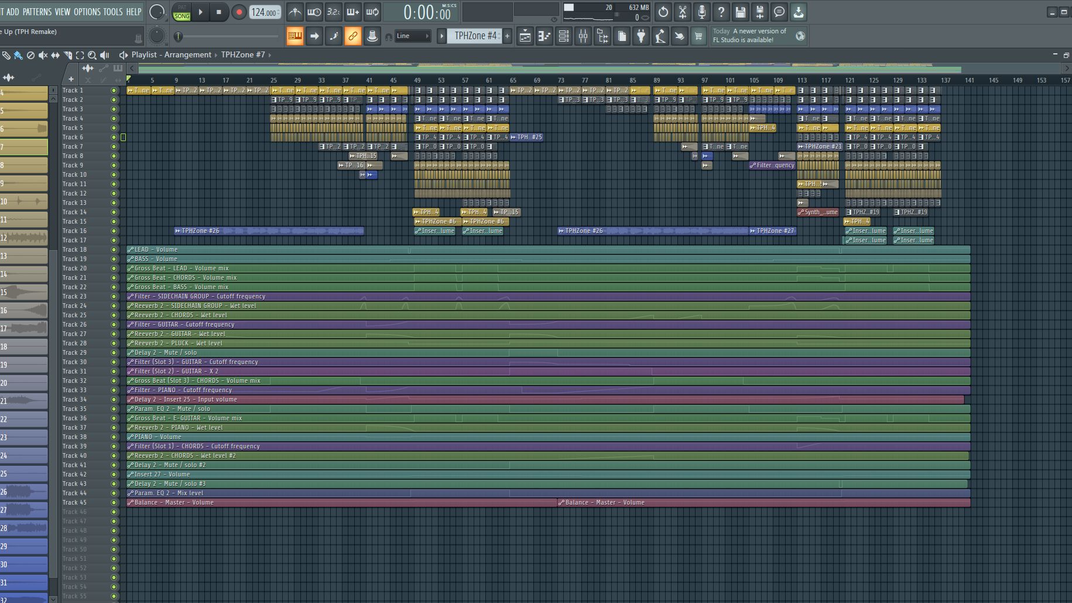Viewport: 1072px width, 603px height.
Task: Open the PATTERNS menu
Action: click(37, 12)
